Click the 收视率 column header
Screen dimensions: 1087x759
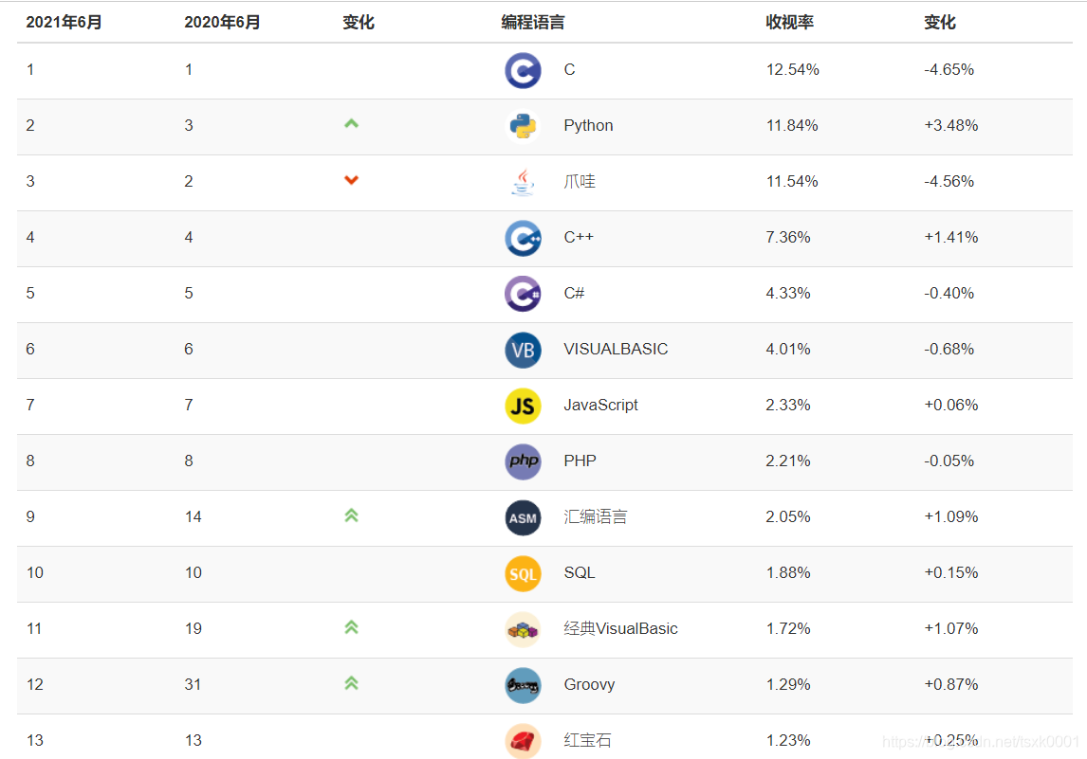click(x=789, y=22)
